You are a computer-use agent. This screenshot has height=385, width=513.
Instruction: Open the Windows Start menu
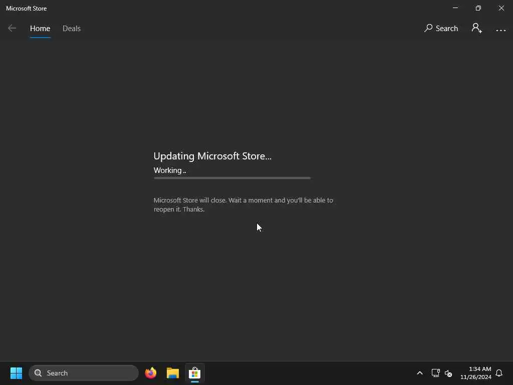coord(16,373)
